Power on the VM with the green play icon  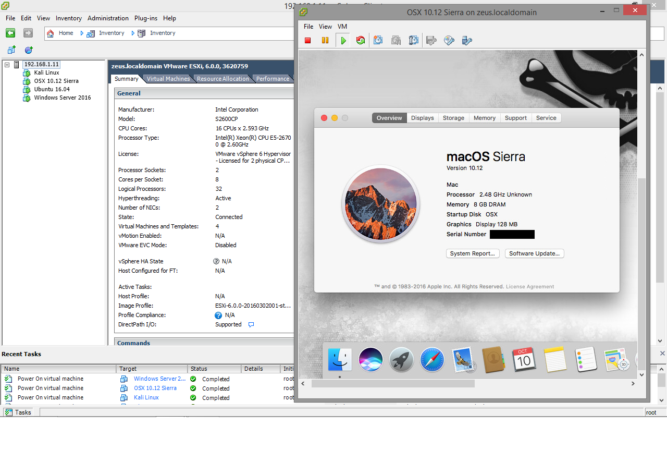pyautogui.click(x=343, y=40)
